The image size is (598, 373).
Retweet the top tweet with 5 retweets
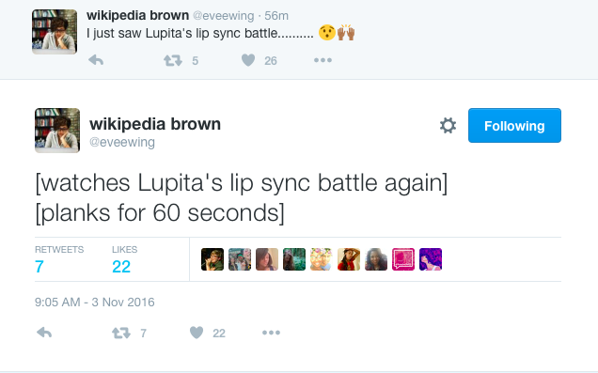coord(173,60)
